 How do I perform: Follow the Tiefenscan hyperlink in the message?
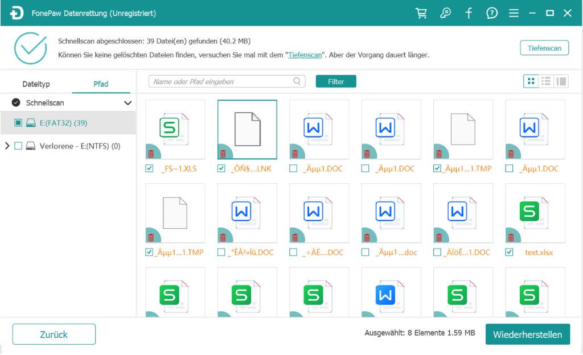(305, 55)
